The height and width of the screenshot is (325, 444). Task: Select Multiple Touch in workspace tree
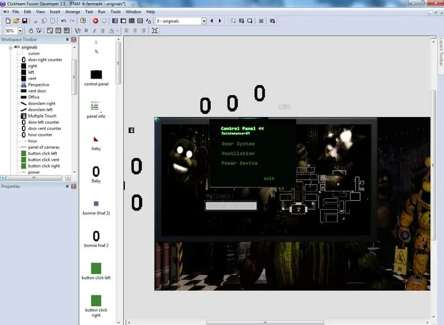[x=42, y=116]
